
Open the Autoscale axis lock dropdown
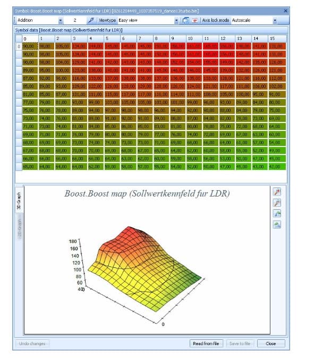[275, 20]
